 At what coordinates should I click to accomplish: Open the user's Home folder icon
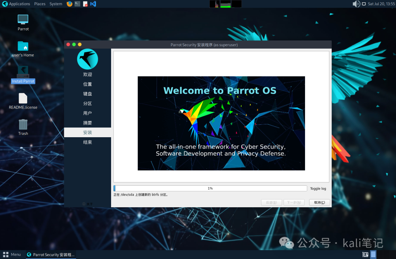pos(23,46)
